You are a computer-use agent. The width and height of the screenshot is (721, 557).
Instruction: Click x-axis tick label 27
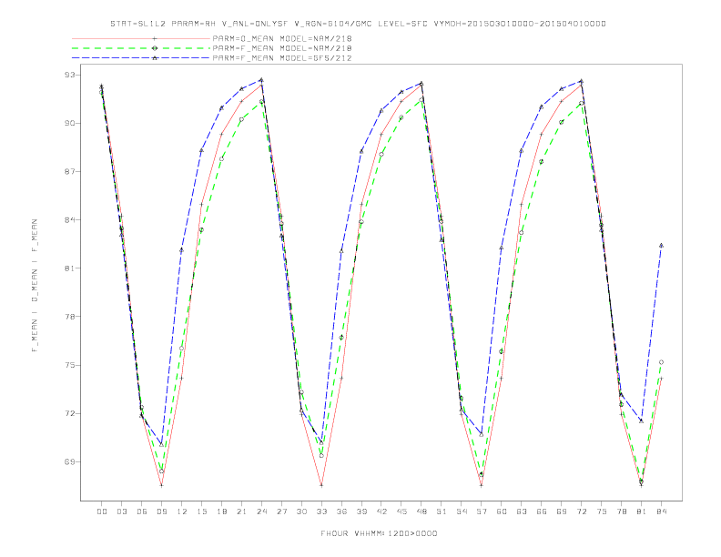tap(281, 511)
